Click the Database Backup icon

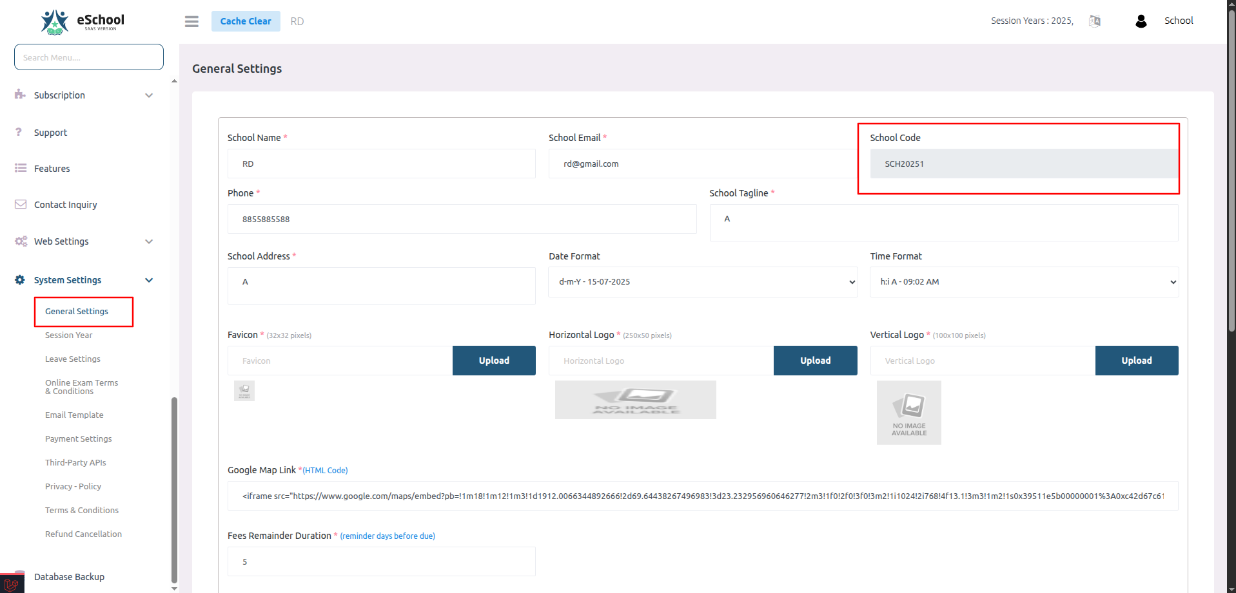click(17, 576)
